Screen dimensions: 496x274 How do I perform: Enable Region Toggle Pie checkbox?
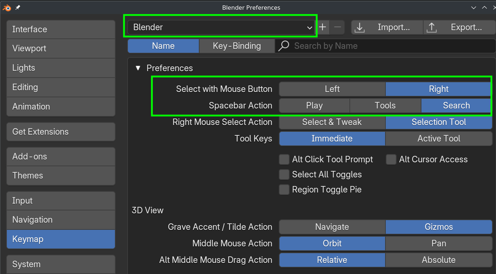284,190
